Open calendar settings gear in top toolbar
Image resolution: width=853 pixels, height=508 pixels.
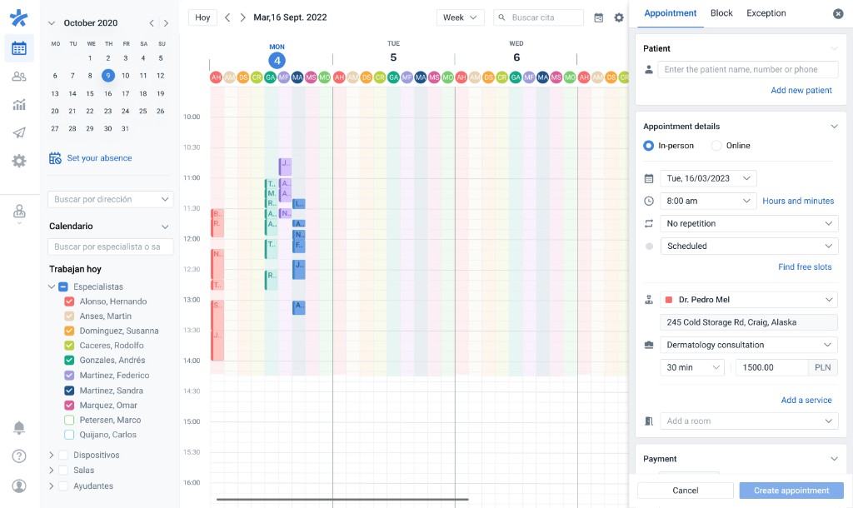click(x=619, y=17)
